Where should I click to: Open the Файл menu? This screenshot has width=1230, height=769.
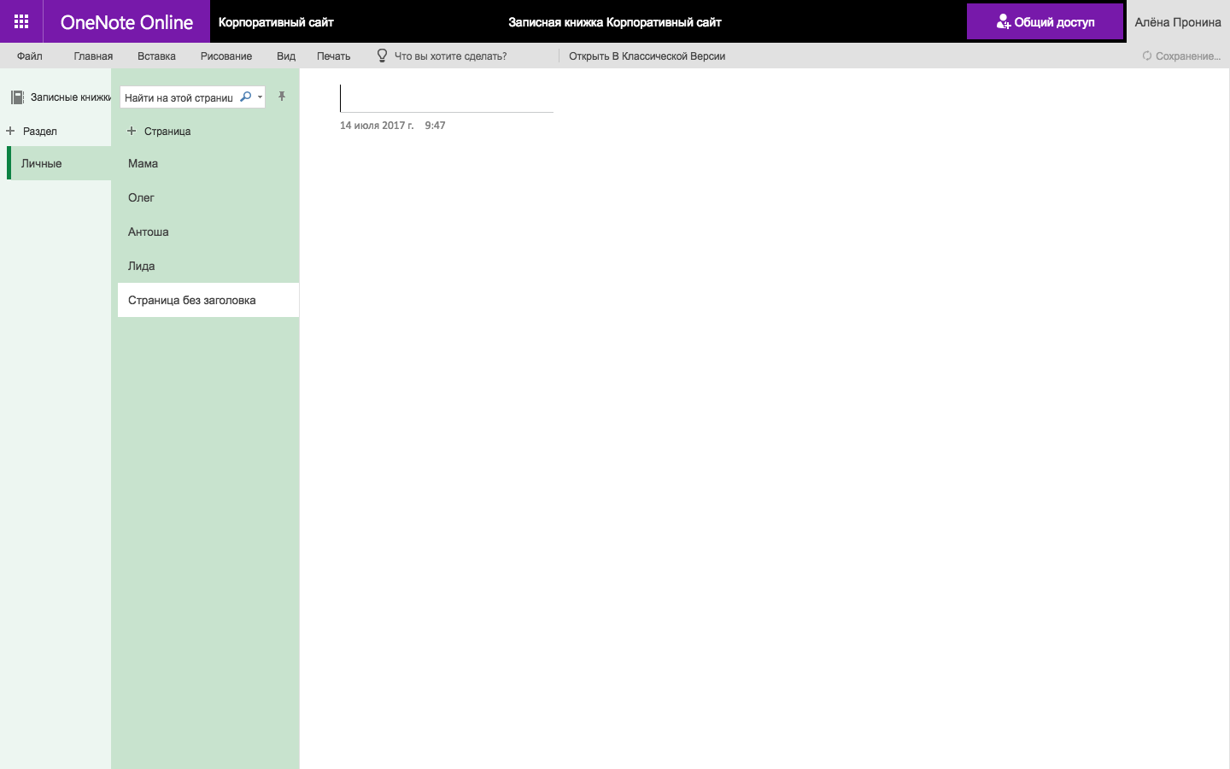28,56
